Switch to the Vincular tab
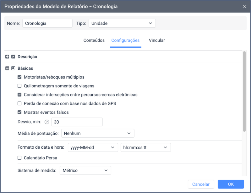This screenshot has height=193, width=251. point(157,40)
